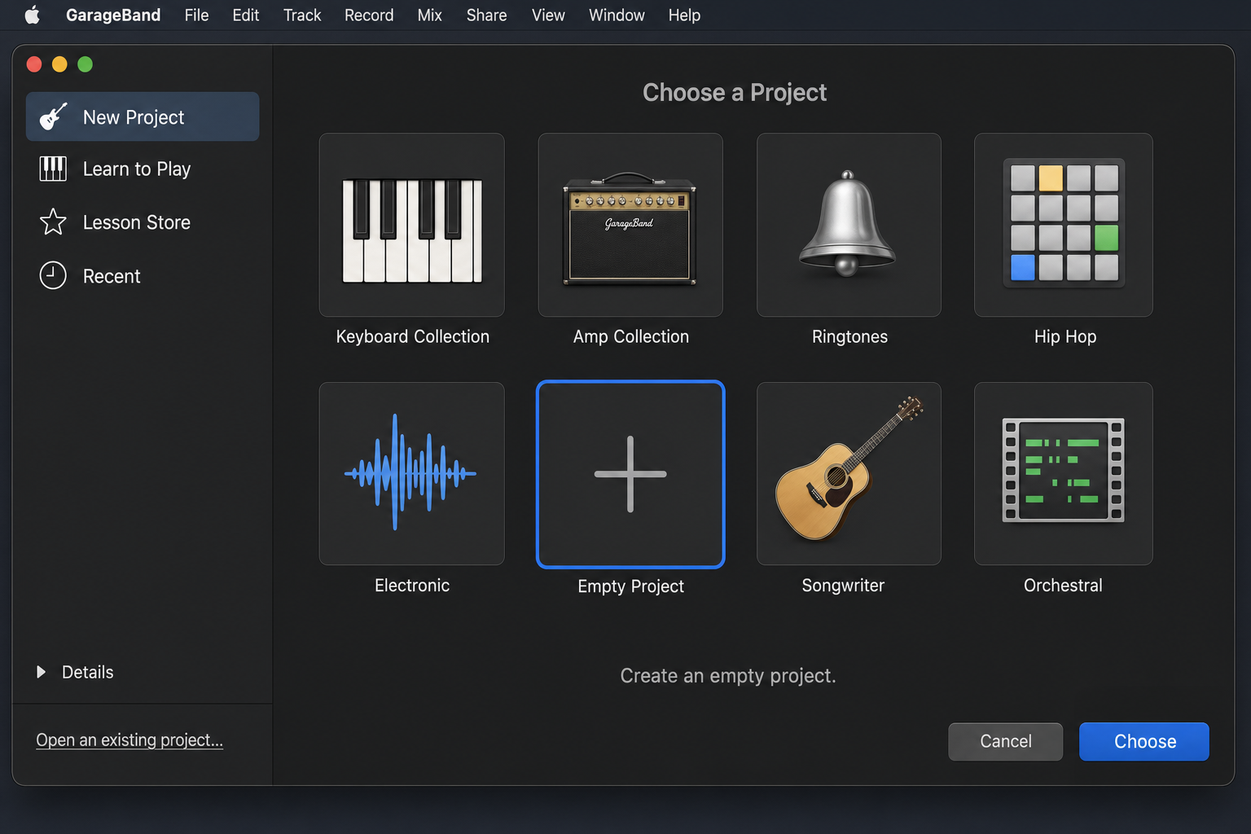Click the Keyboard Collection label
1251x834 pixels.
coord(413,336)
